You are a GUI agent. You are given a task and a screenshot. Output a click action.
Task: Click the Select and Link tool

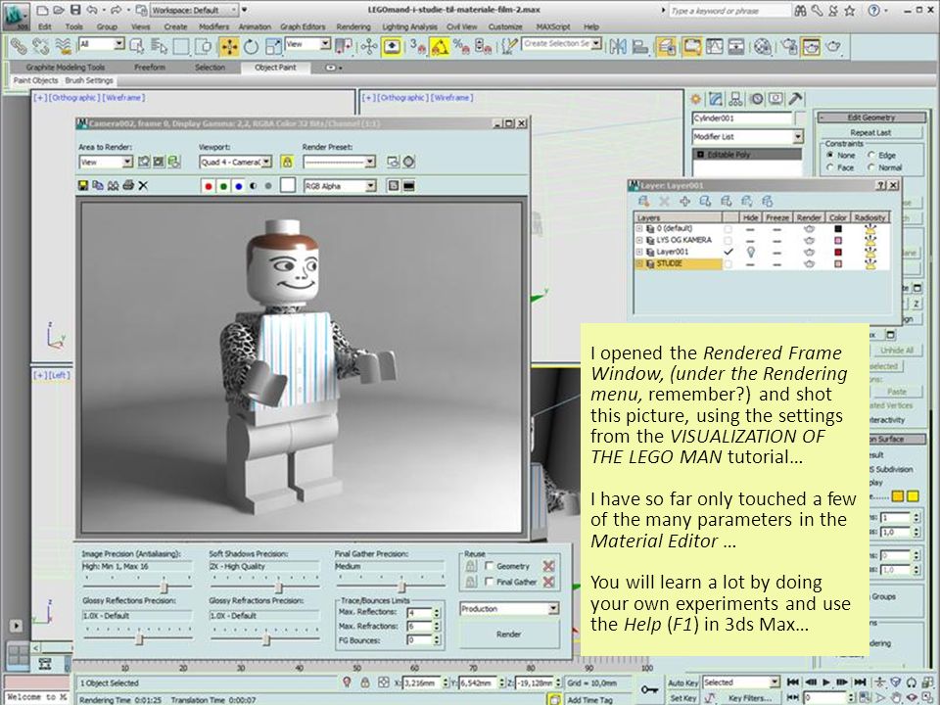click(19, 46)
